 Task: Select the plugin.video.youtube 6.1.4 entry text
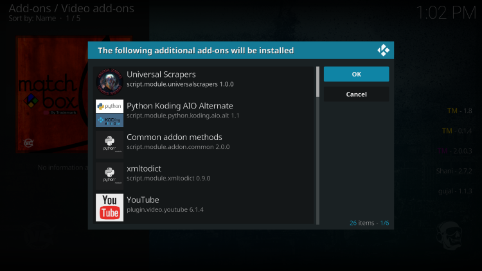tap(165, 210)
